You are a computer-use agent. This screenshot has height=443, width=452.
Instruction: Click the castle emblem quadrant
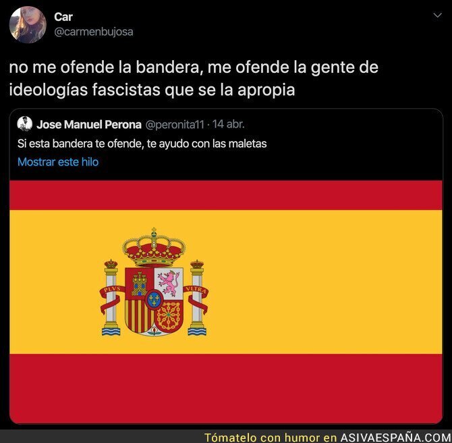click(x=140, y=284)
